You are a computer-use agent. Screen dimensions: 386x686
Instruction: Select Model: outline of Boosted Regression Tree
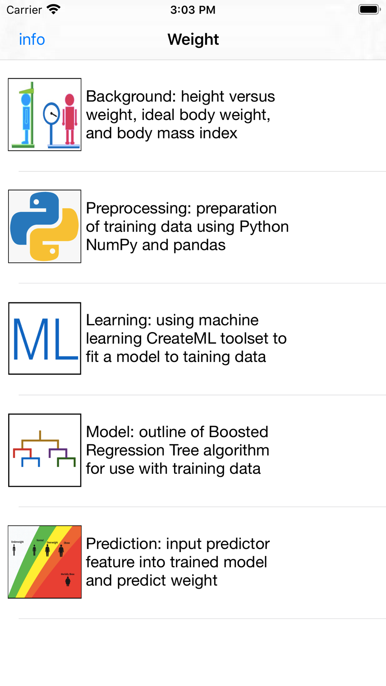tap(193, 451)
